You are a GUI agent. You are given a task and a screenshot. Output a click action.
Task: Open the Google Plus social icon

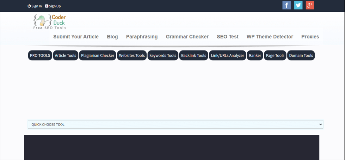point(310,5)
